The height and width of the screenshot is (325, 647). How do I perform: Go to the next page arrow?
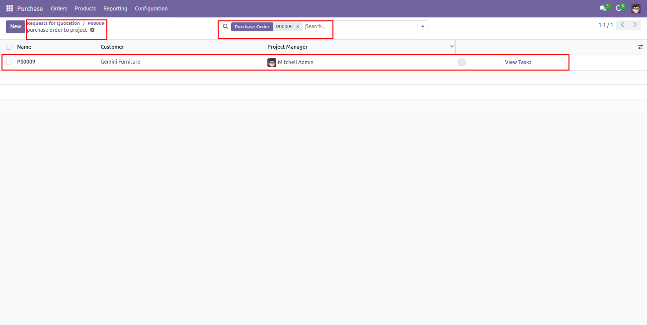635,25
